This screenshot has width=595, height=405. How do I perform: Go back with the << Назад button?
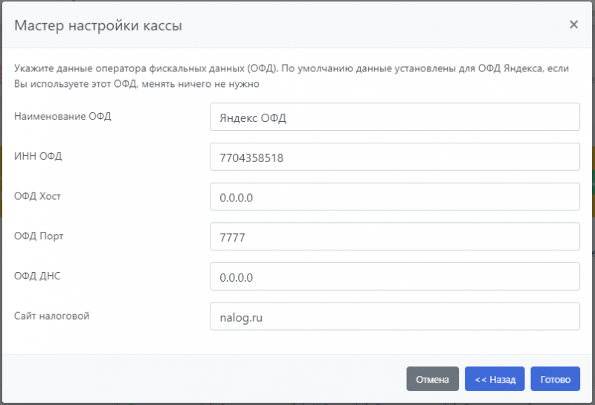tap(495, 379)
